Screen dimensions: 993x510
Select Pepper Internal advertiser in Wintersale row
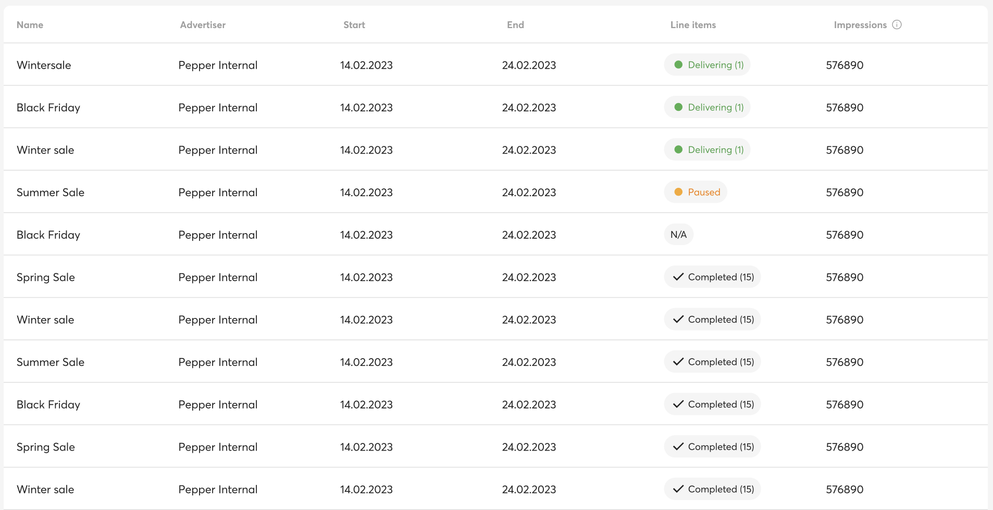point(218,65)
